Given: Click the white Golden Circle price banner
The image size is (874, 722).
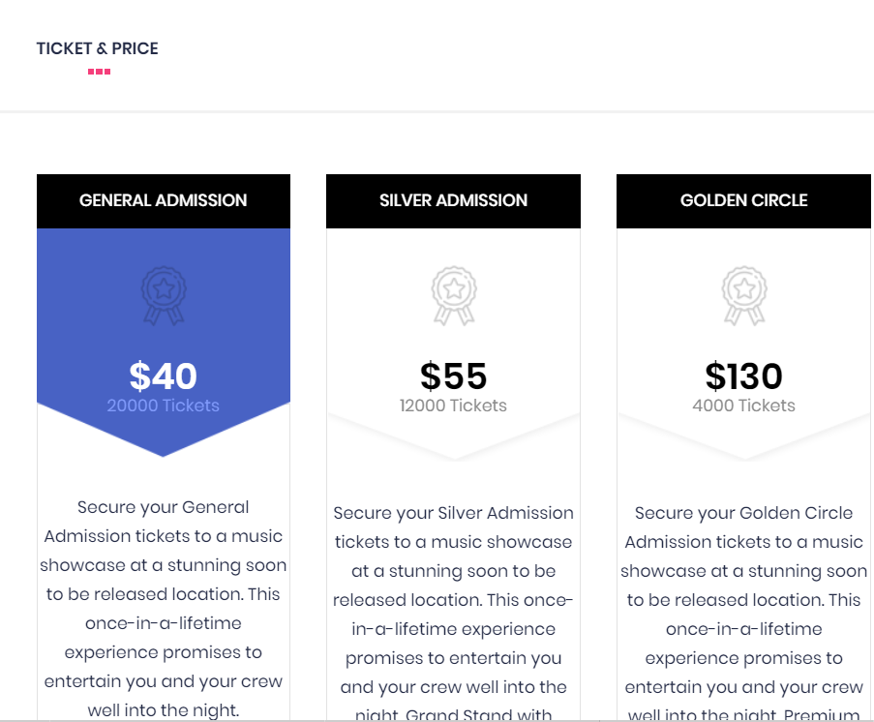Looking at the screenshot, I should coord(743,344).
